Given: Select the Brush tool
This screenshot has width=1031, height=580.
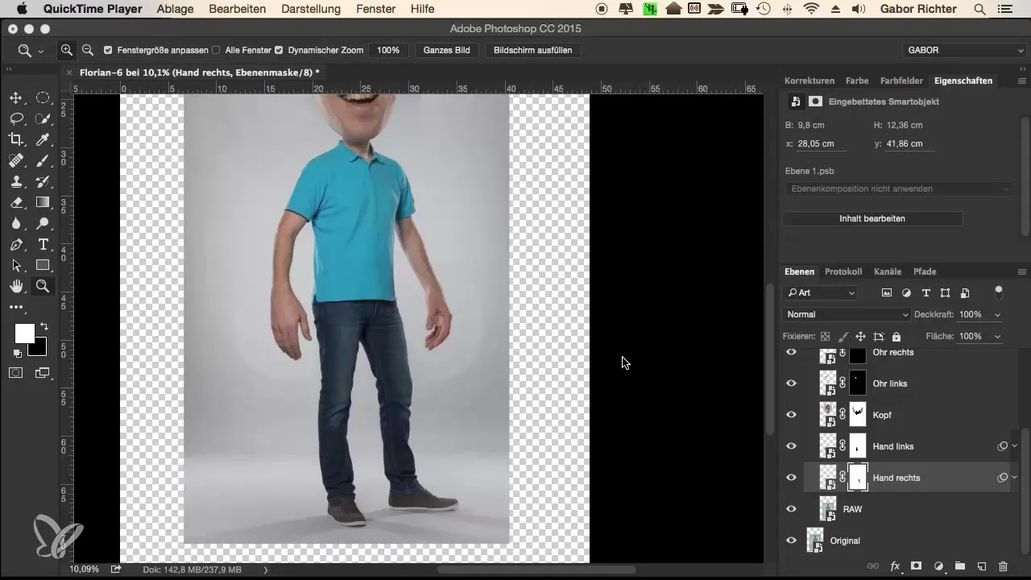Looking at the screenshot, I should 43,160.
